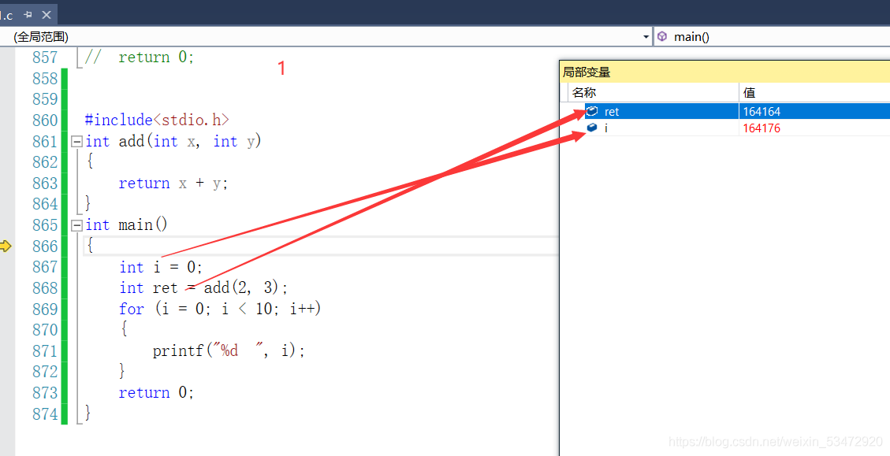Click the printf statement at line 871

tap(229, 351)
